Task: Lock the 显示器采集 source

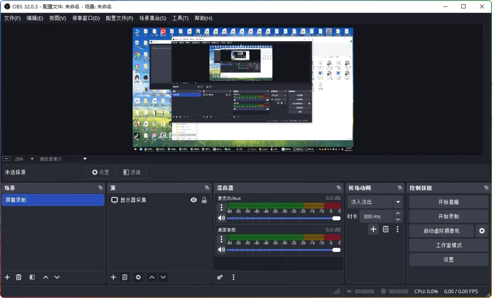Action: pos(204,200)
